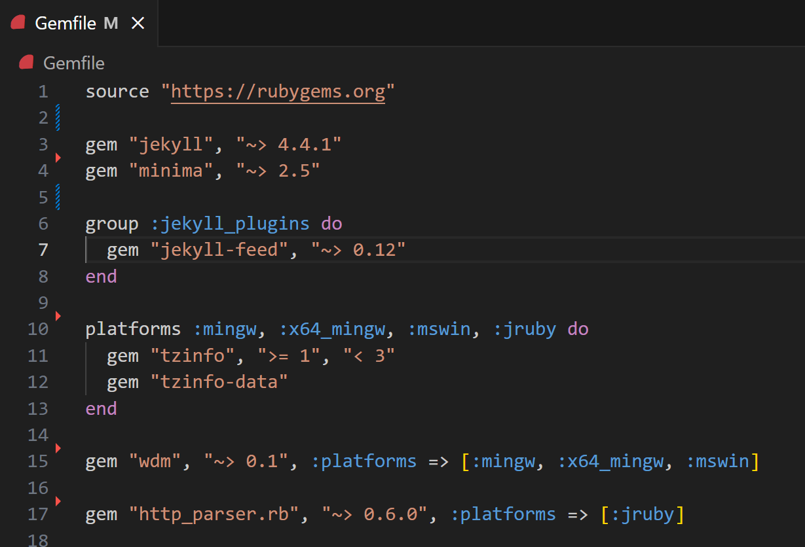Click the red deleted-lines marker above line 17
The image size is (805, 547).
click(58, 501)
